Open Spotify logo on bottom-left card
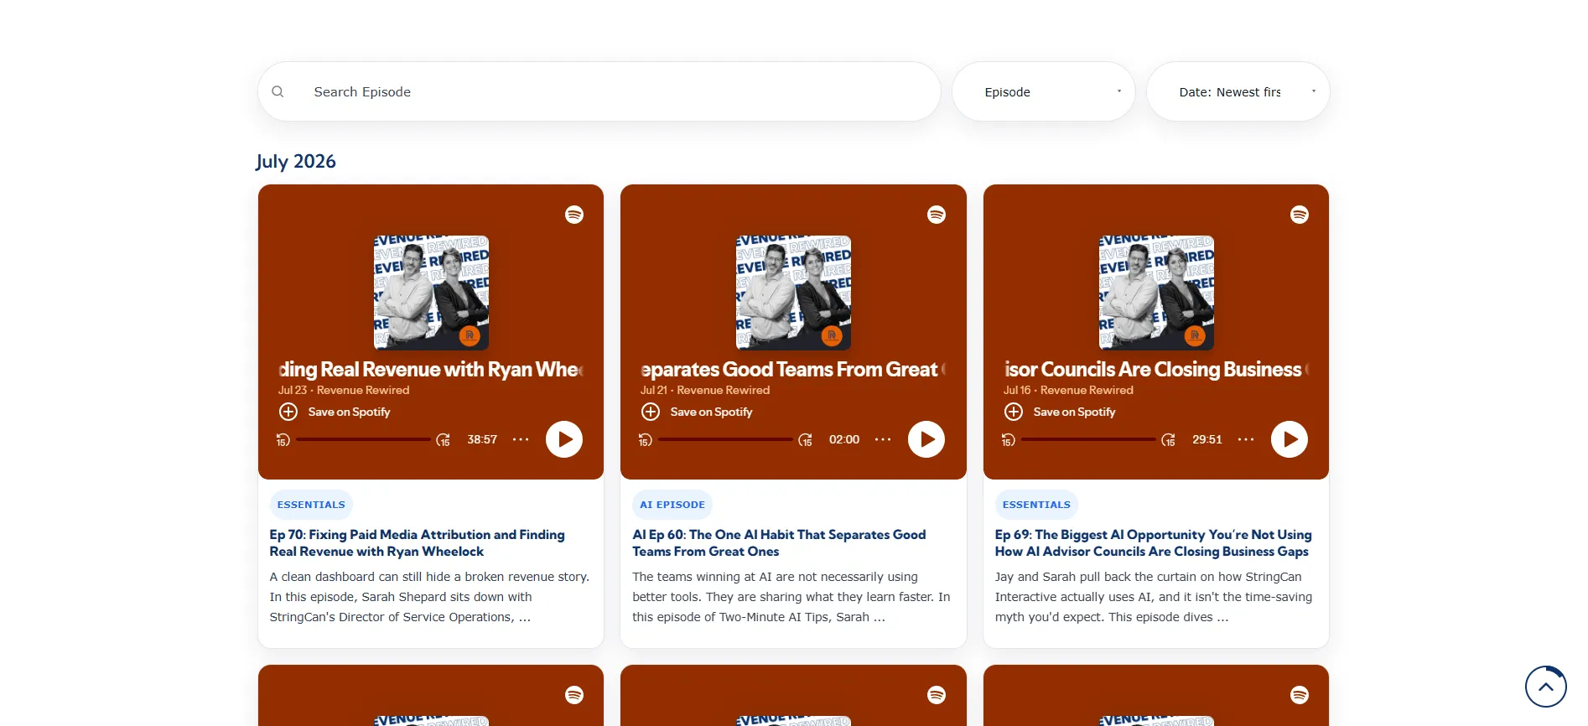The width and height of the screenshot is (1588, 726). (x=574, y=695)
